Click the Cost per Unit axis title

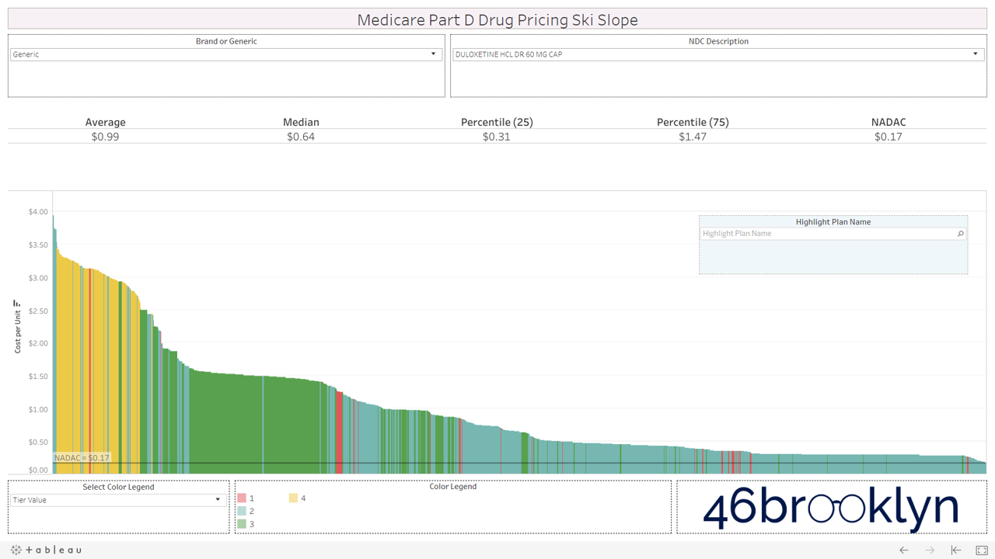[17, 332]
